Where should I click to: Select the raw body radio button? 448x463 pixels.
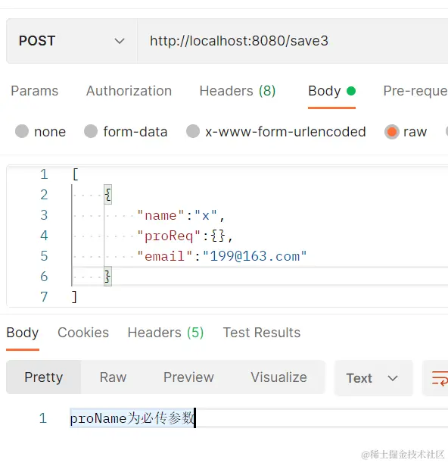pyautogui.click(x=392, y=132)
